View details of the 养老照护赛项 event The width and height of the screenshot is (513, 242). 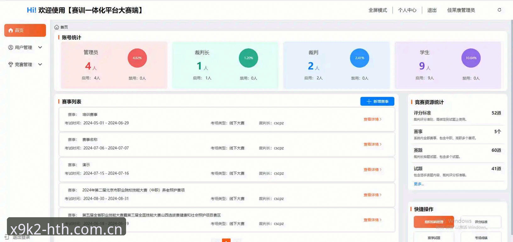(372, 195)
